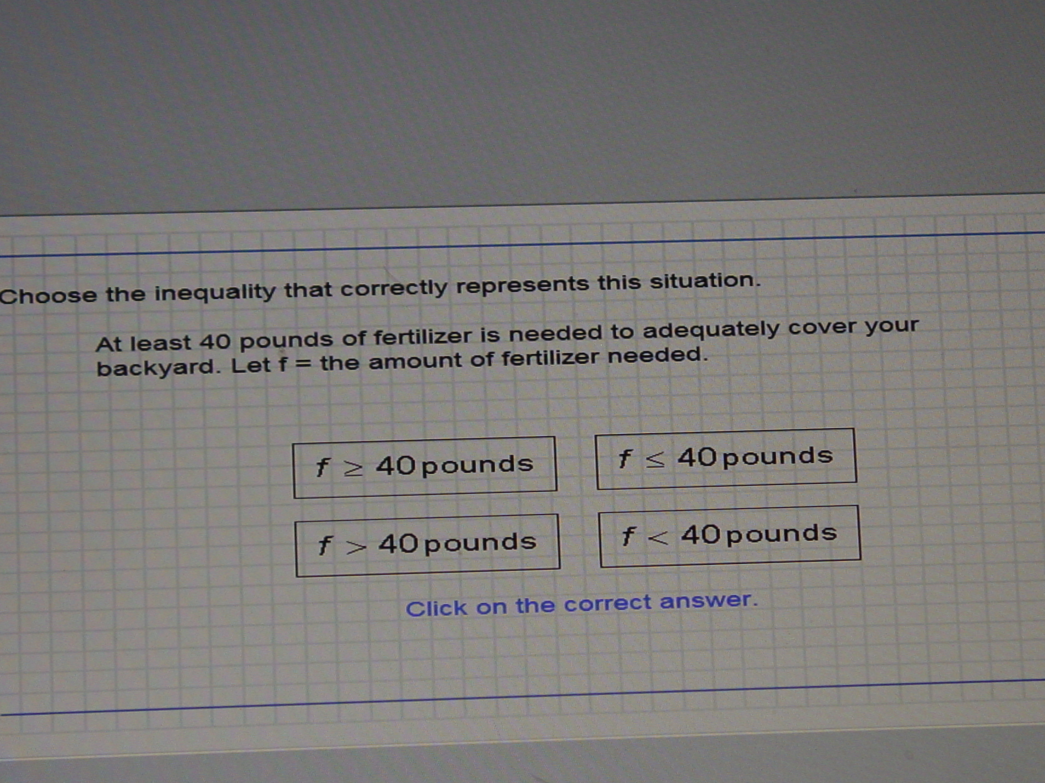Click the f < 40 pounds answer box
The height and width of the screenshot is (783, 1045).
pyautogui.click(x=729, y=536)
